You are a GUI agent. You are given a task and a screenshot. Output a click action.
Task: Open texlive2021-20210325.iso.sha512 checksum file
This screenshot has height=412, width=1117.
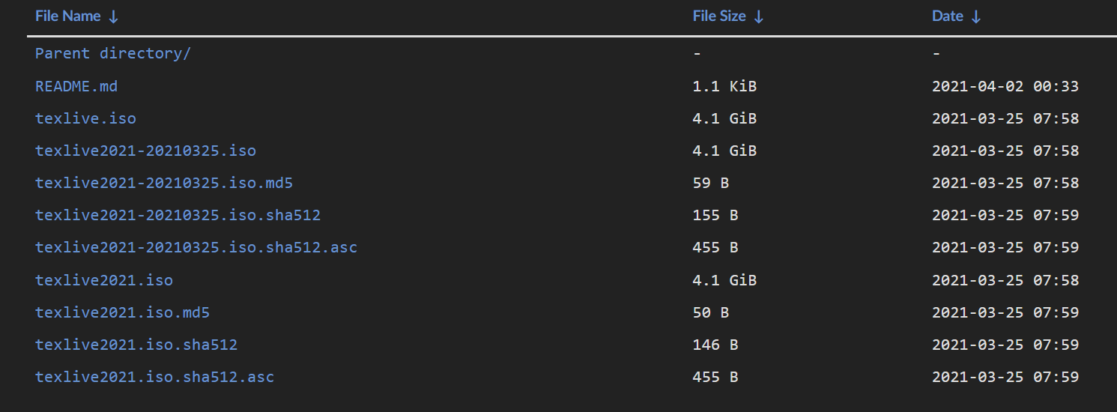pyautogui.click(x=178, y=215)
